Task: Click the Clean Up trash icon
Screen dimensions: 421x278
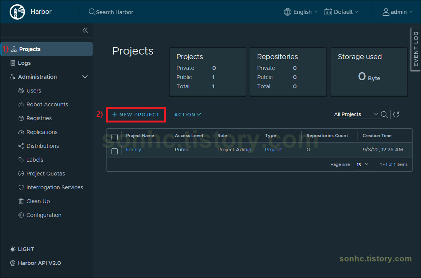Action: tap(21, 201)
